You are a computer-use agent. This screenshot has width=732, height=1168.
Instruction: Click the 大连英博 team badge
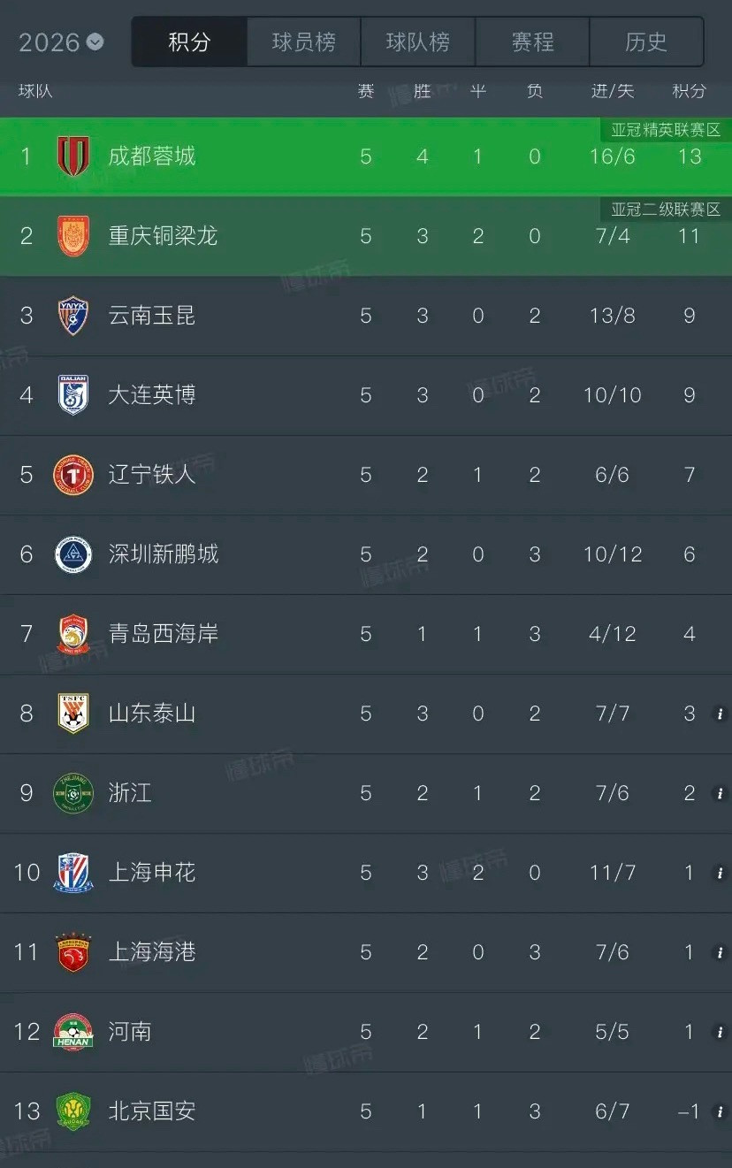coord(73,395)
